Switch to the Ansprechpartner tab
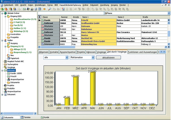Screen dimensions: 171x120 (x=67, y=52)
